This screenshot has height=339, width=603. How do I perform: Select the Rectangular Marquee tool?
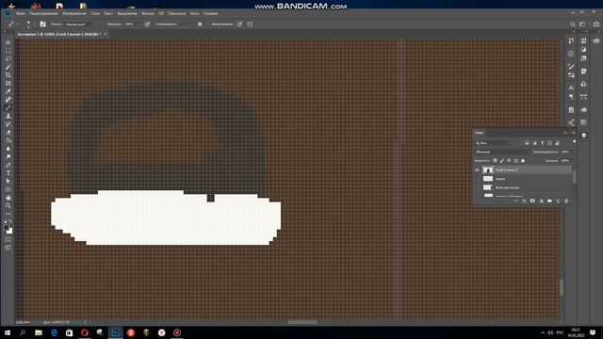[x=8, y=51]
